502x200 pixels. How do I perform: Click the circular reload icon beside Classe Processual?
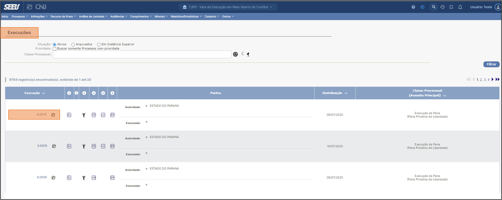click(x=235, y=54)
